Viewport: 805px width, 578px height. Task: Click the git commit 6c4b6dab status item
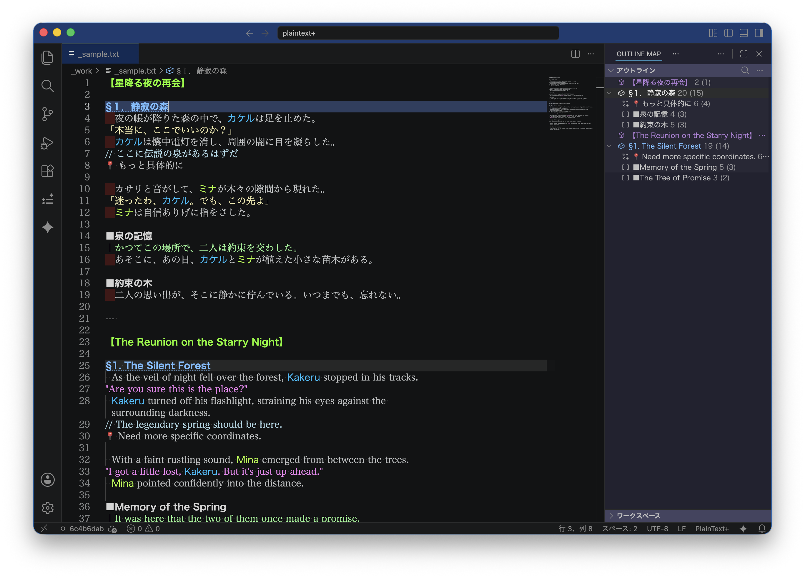83,529
